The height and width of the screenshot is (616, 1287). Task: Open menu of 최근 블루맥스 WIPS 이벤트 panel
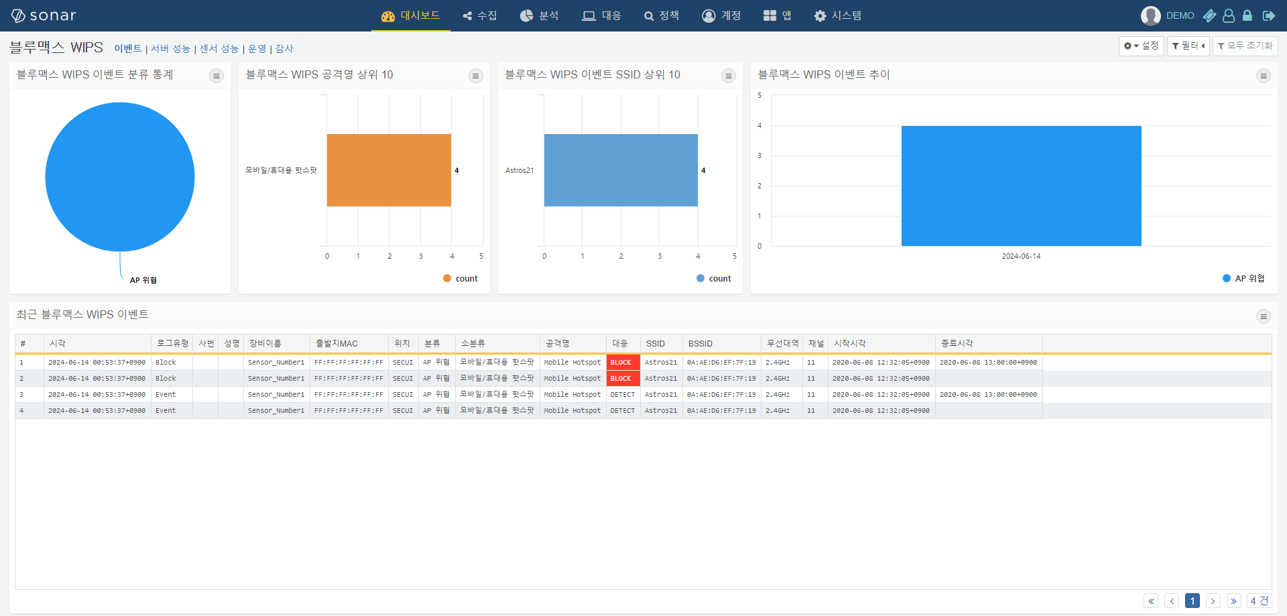tap(1264, 316)
